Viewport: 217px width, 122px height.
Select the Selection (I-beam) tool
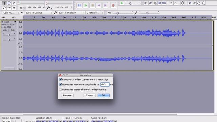(4, 3)
